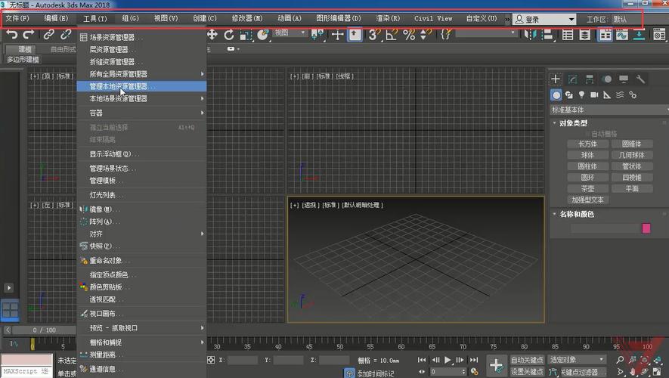Click the Redo arrow icon
The image size is (669, 378).
[29, 35]
